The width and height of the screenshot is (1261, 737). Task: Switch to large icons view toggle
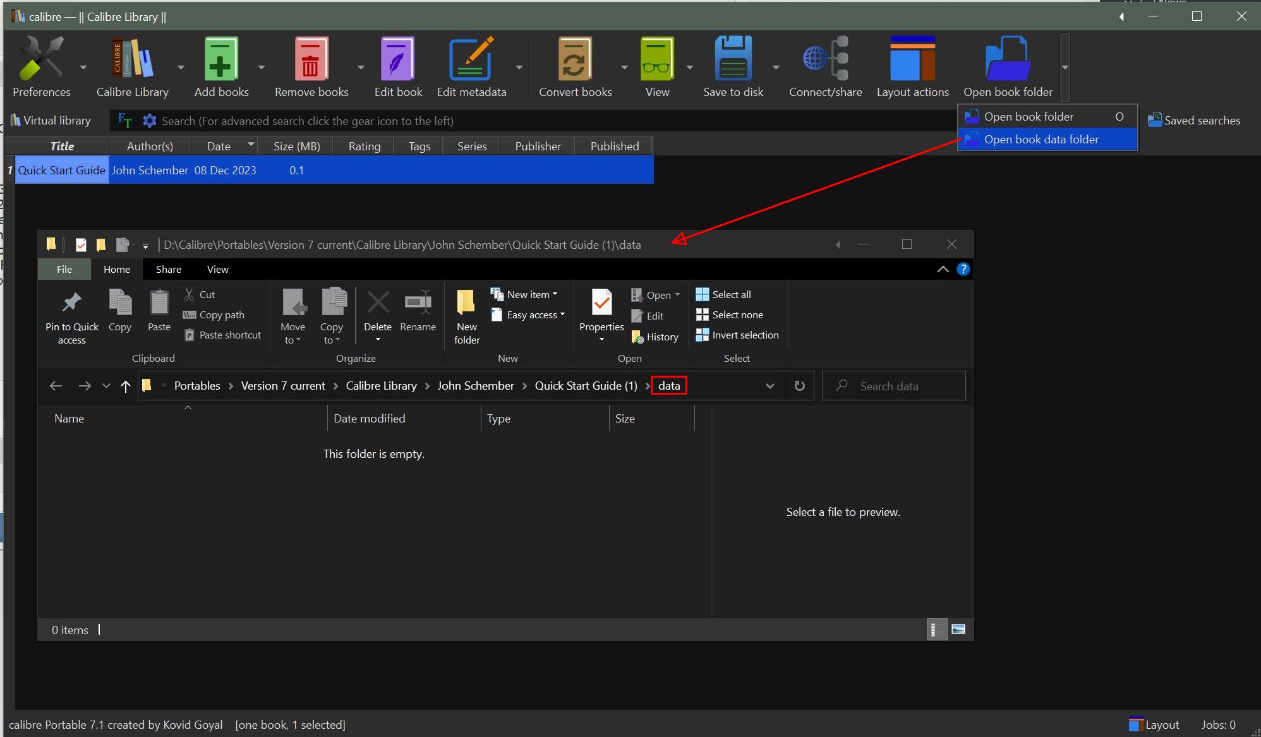click(x=958, y=629)
